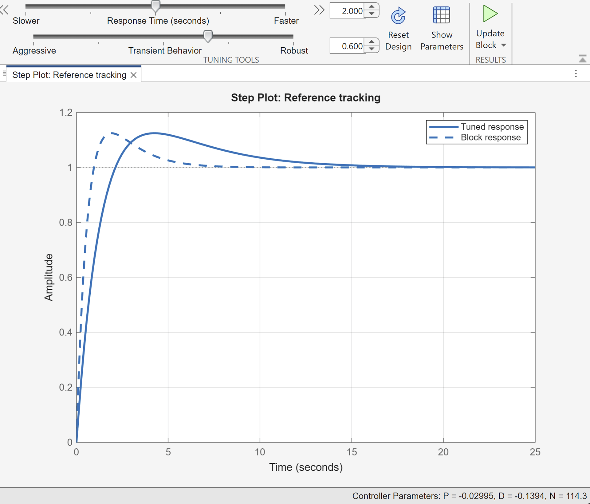The height and width of the screenshot is (504, 590).
Task: Click the tab list handle left of Step Plot tab
Action: click(x=4, y=73)
